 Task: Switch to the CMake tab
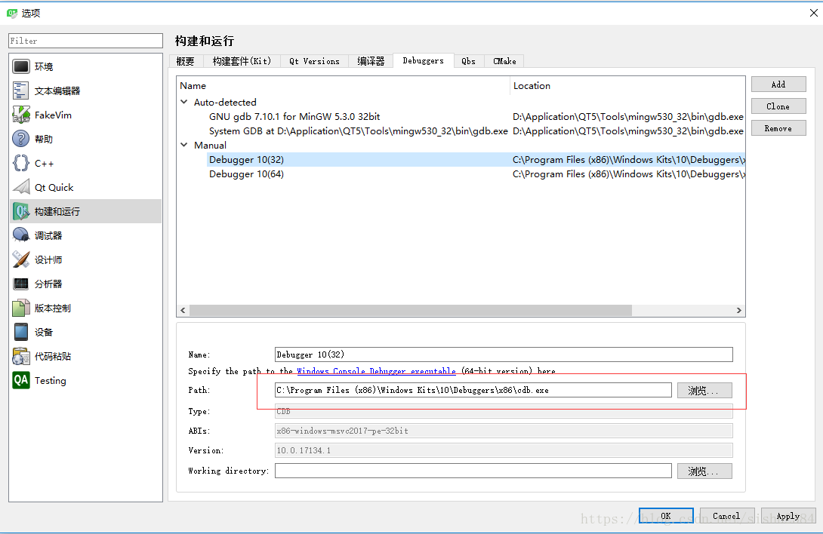[504, 61]
